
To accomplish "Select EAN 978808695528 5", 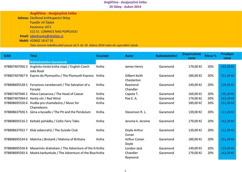I will [16, 85].
